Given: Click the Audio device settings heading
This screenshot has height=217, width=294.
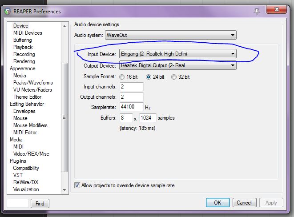Looking at the screenshot, I should click(x=97, y=24).
